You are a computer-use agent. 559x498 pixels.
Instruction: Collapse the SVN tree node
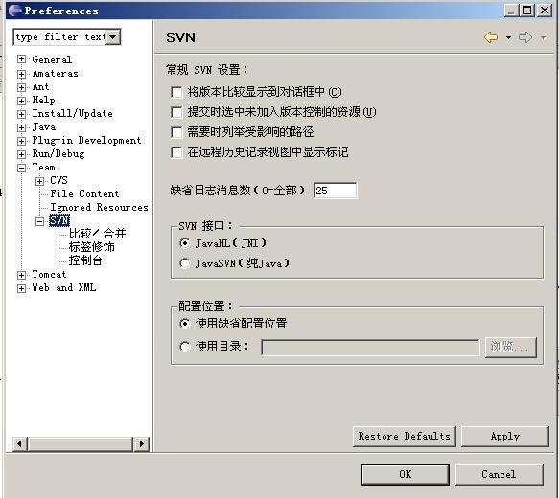pyautogui.click(x=39, y=221)
